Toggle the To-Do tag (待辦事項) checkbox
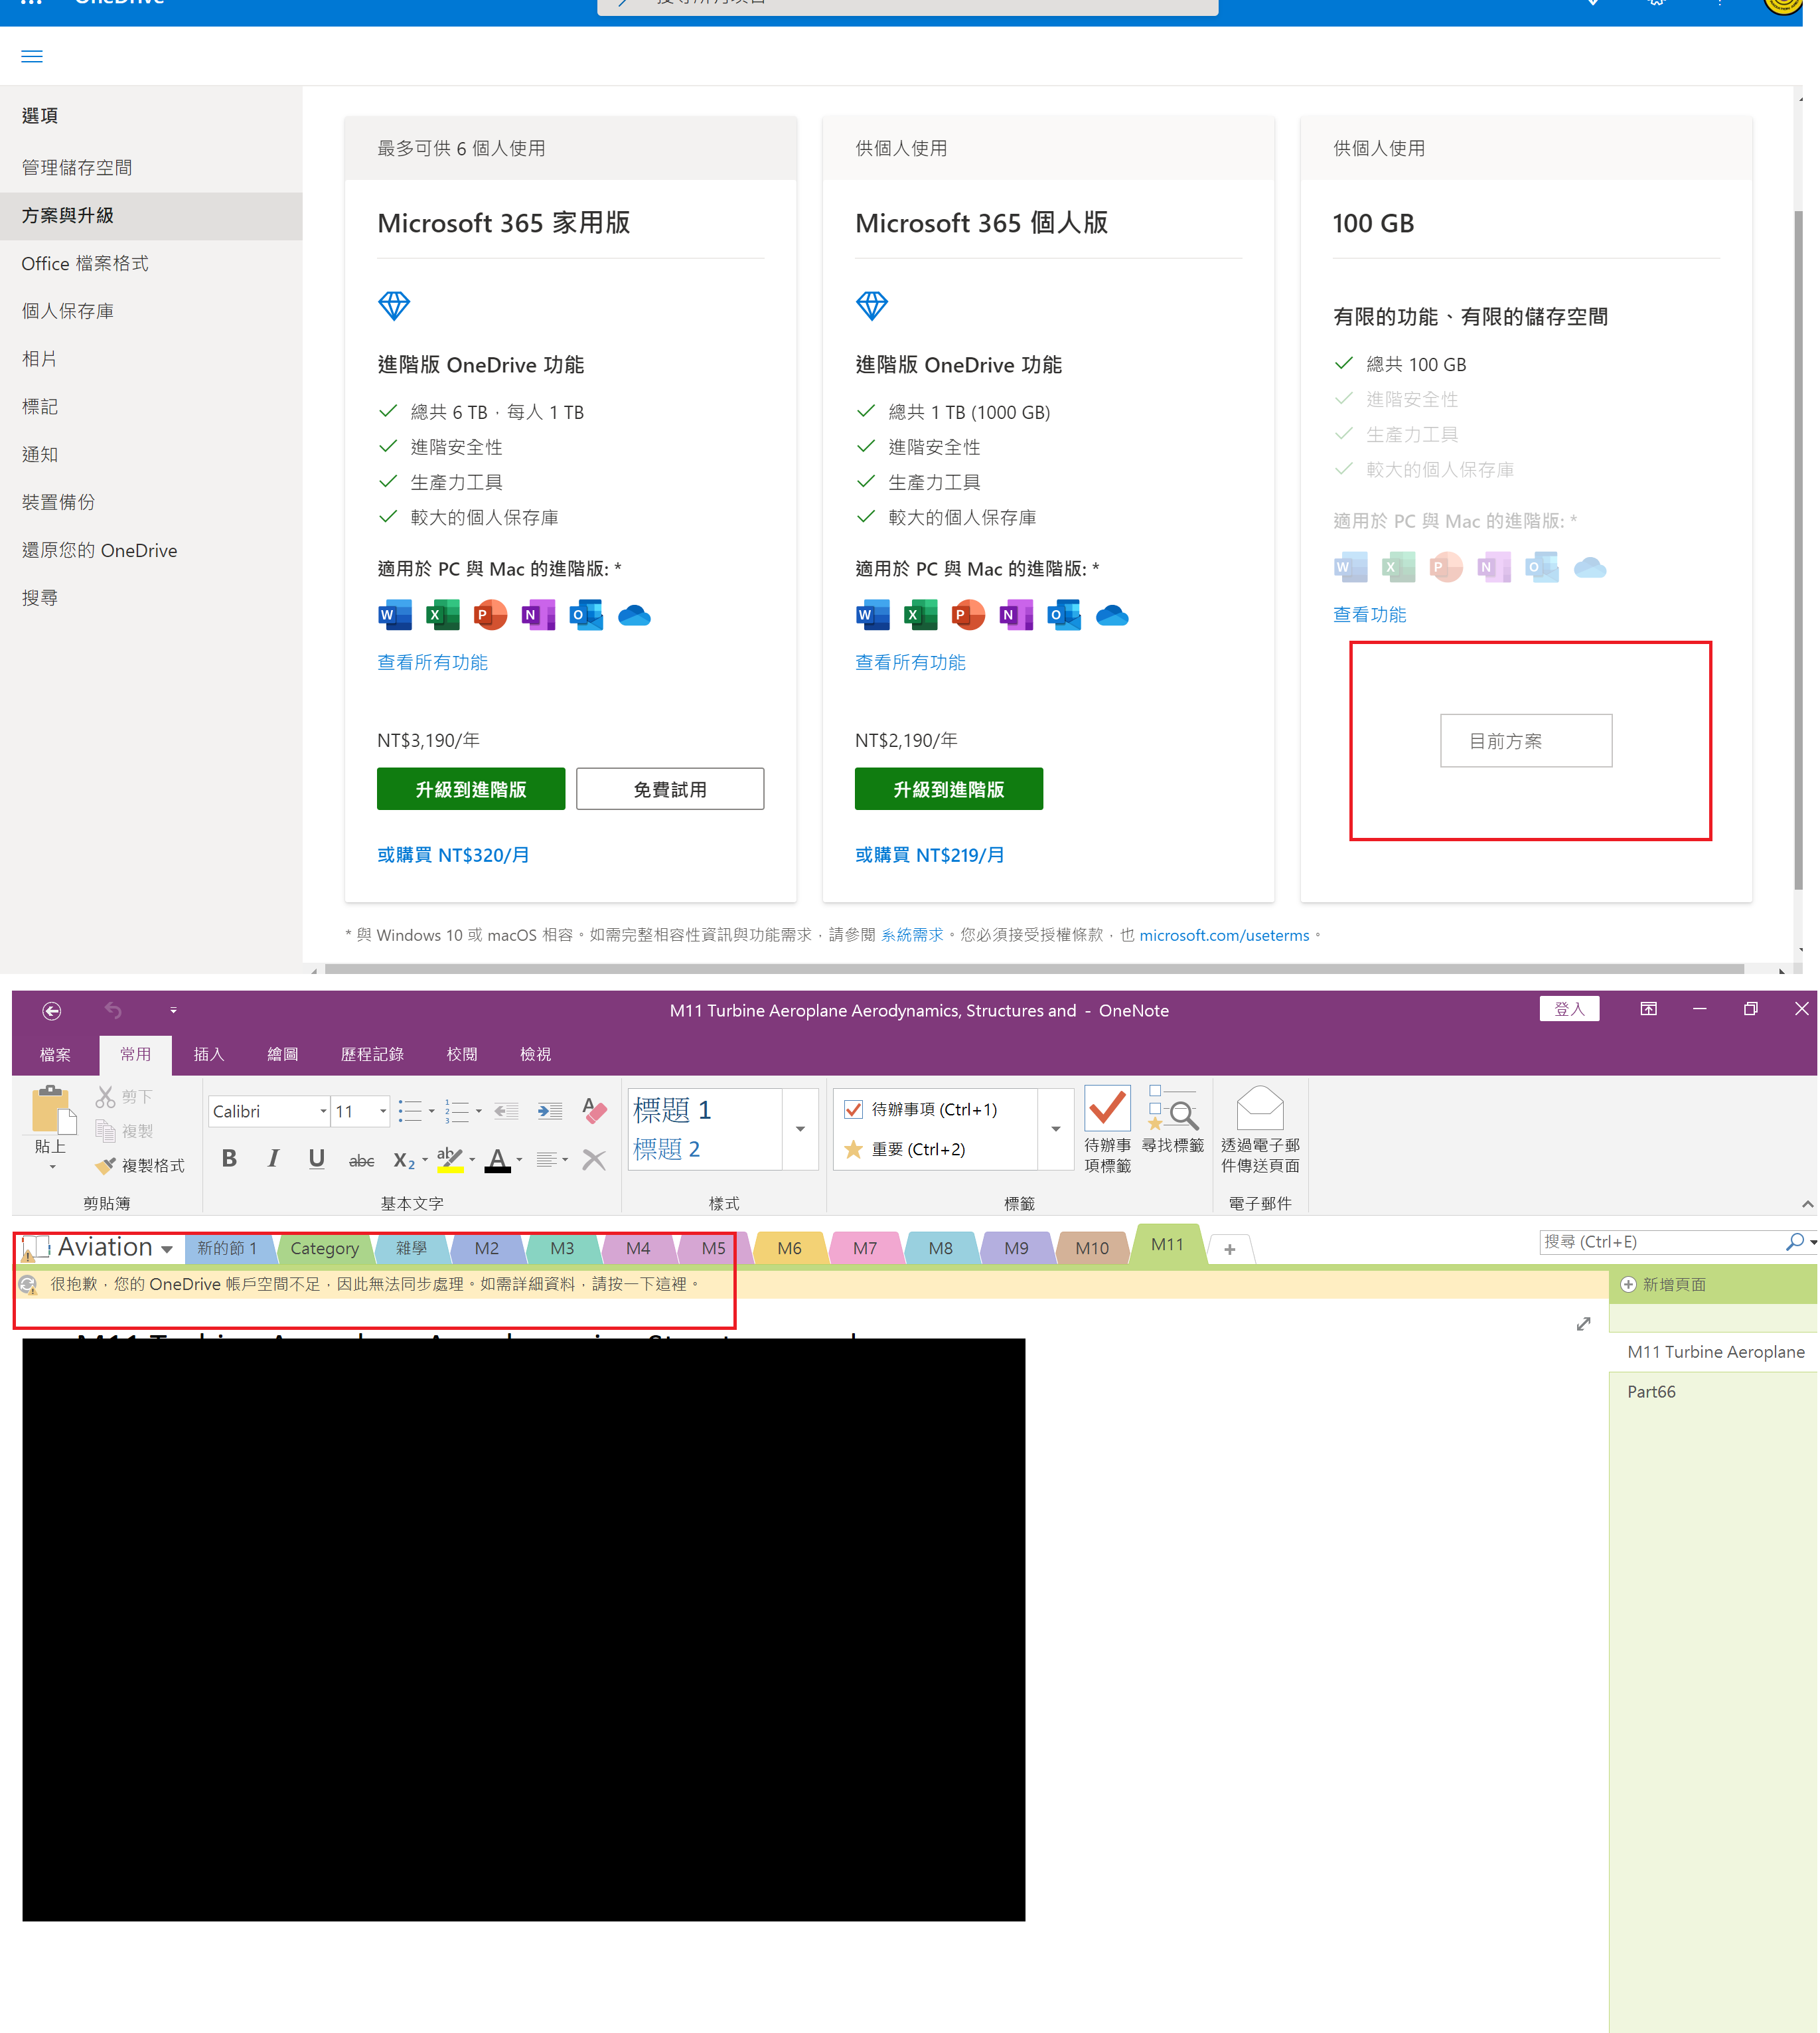Screen dimensions: 1820x2033 (x=853, y=1109)
